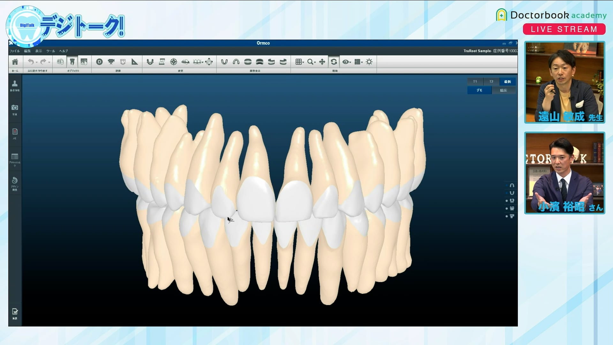Image resolution: width=613 pixels, height=345 pixels.
Task: Open the 表示 menu
Action: click(39, 51)
